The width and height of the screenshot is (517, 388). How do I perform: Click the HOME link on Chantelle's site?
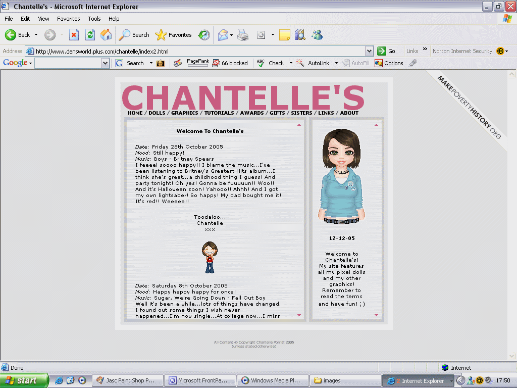tap(135, 113)
